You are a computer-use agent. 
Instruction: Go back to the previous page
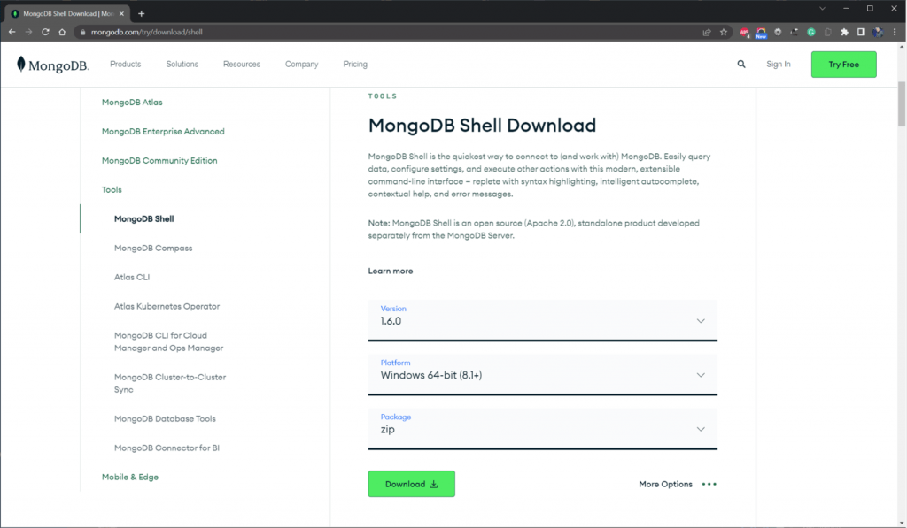12,33
